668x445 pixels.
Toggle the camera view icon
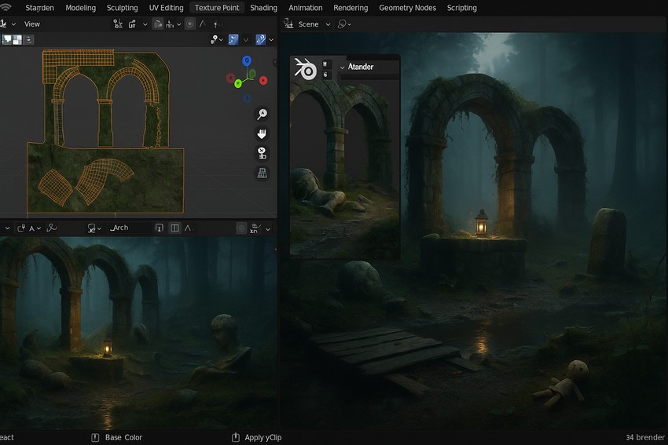[262, 153]
